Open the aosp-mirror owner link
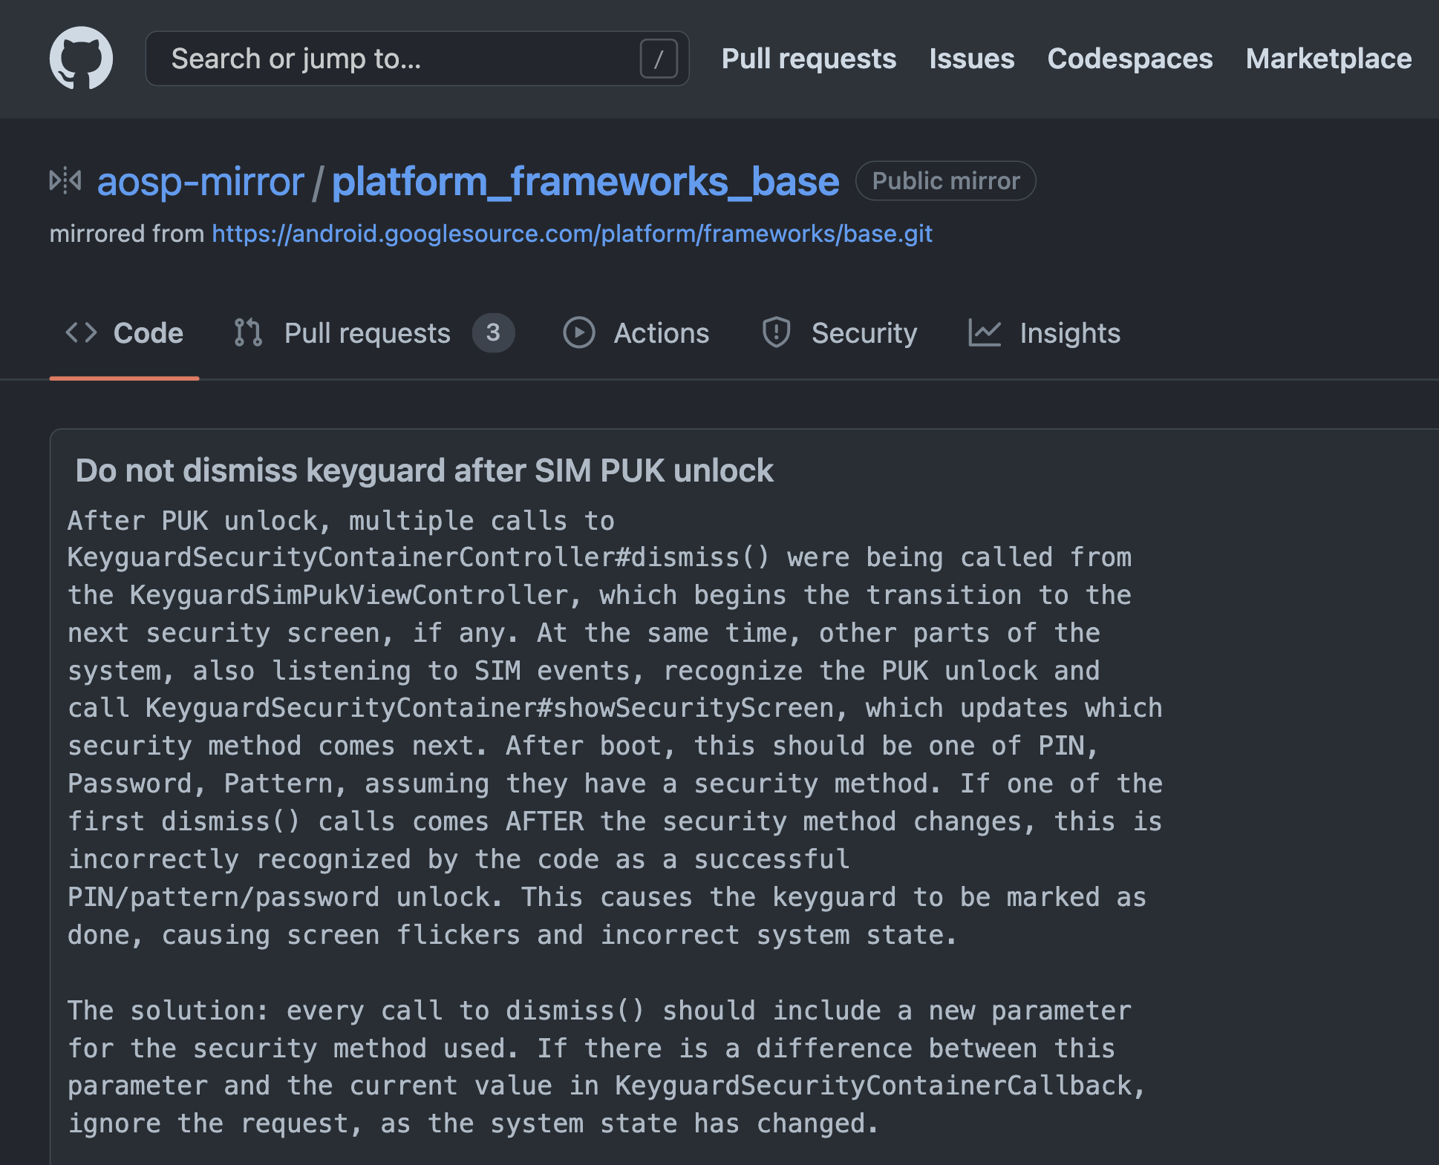 [x=200, y=181]
